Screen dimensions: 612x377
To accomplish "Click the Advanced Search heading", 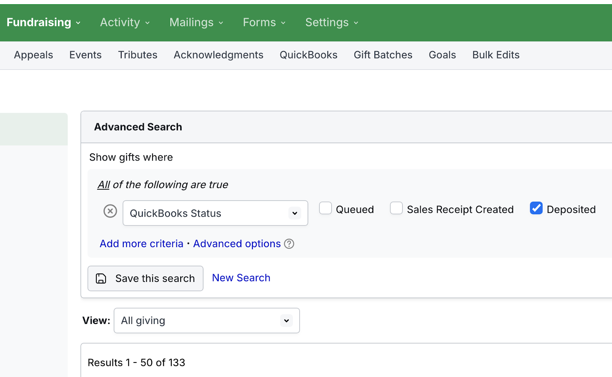I will (138, 127).
